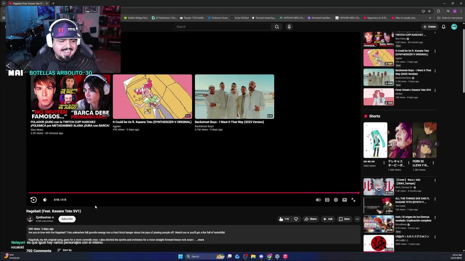Viewport: 465px width, 261px height.
Task: Open the FOLAGOR Twitch Cup endscreen thumbnail
Action: (70, 96)
